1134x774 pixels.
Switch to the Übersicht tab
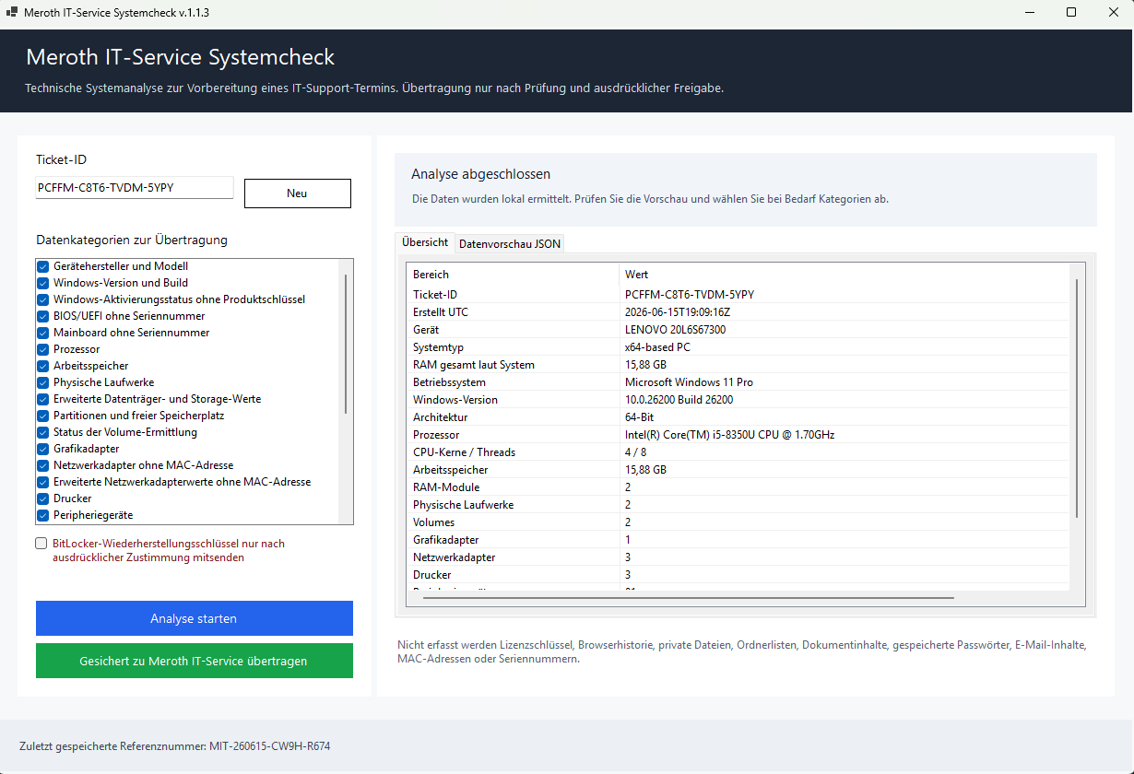[x=425, y=242]
